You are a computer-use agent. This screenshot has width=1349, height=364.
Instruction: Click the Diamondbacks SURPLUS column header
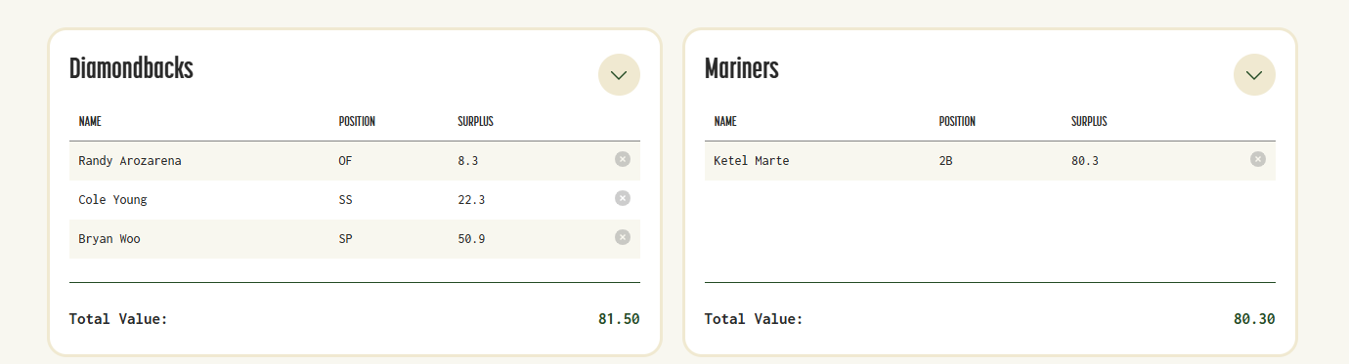475,122
